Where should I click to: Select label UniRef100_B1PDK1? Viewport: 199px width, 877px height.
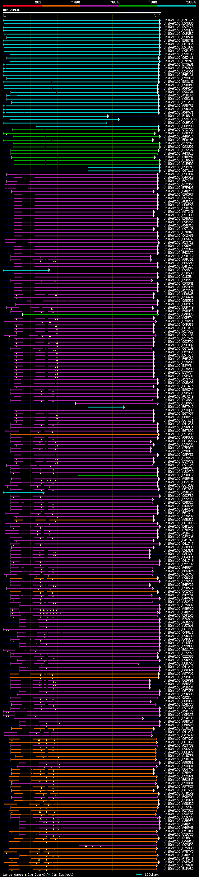(x=178, y=800)
